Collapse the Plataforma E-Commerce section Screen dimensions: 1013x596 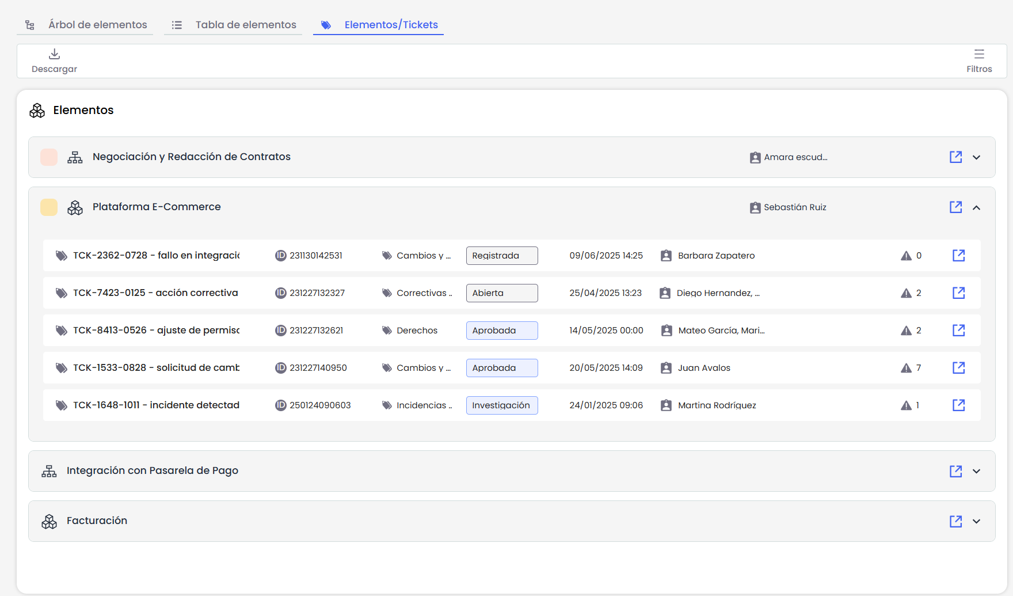click(976, 207)
